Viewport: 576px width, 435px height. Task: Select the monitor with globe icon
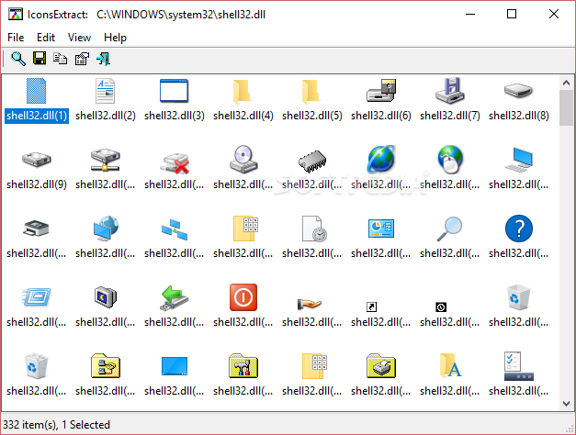point(106,228)
